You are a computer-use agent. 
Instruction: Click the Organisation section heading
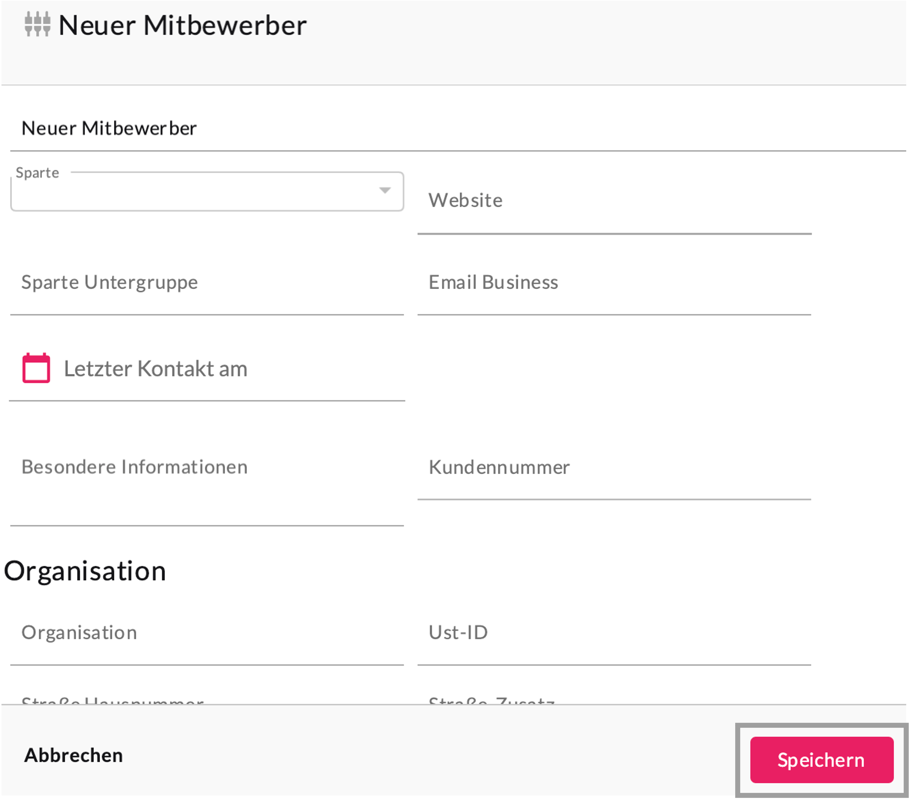[85, 571]
